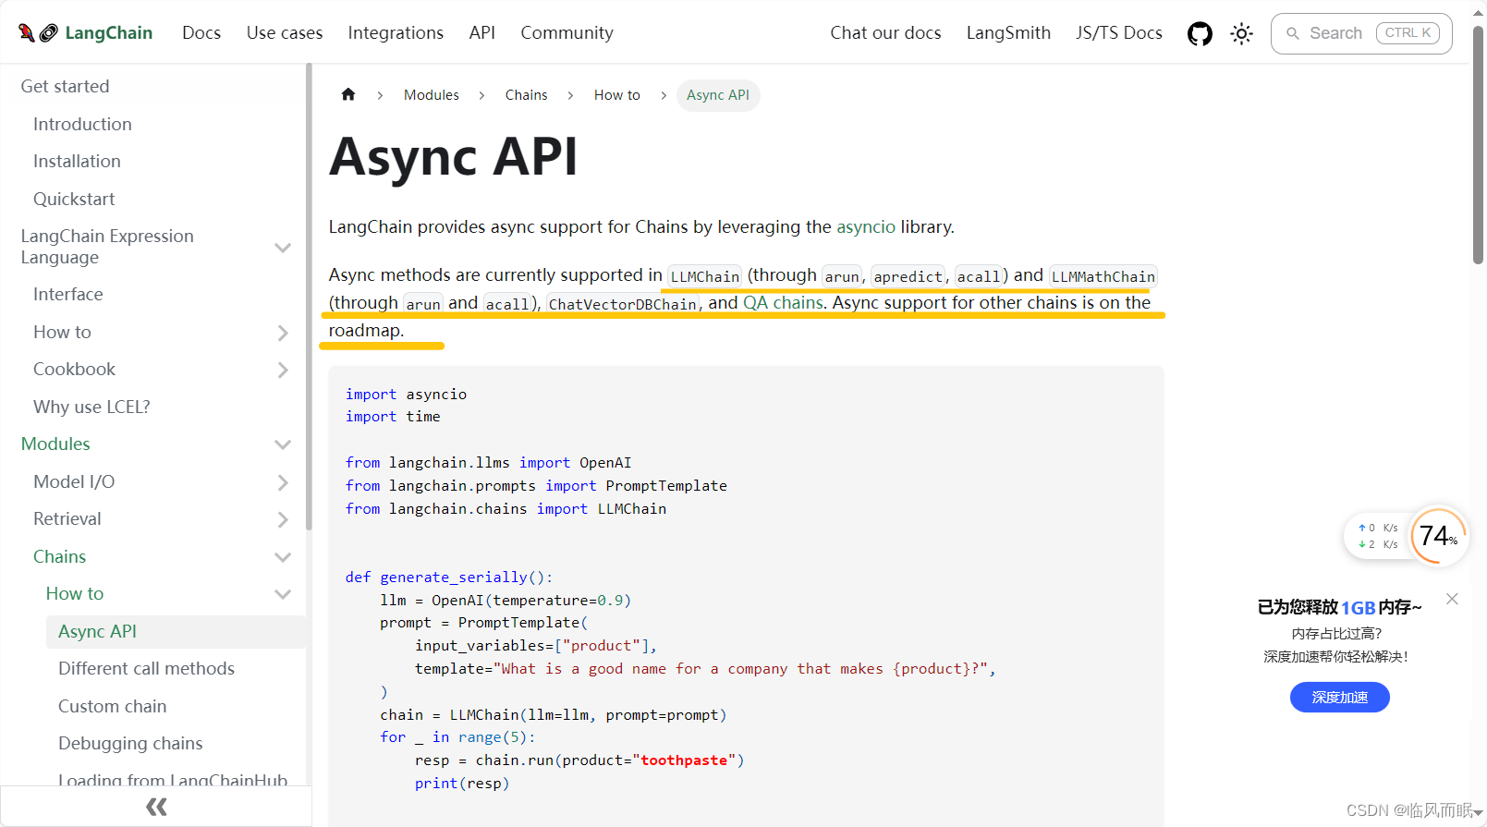1487x827 pixels.
Task: Click LLMMathChain inline code
Action: 1103,276
